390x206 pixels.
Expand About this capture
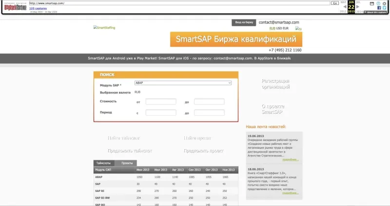(x=375, y=12)
